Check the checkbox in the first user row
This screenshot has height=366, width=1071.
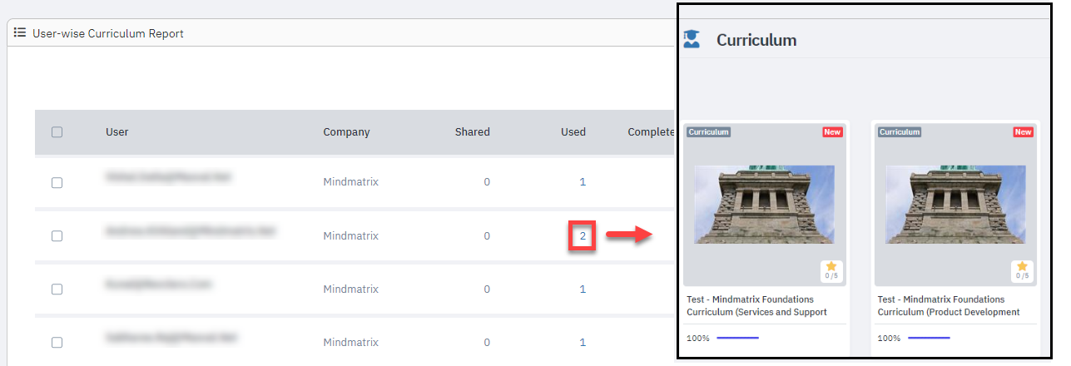[x=57, y=183]
